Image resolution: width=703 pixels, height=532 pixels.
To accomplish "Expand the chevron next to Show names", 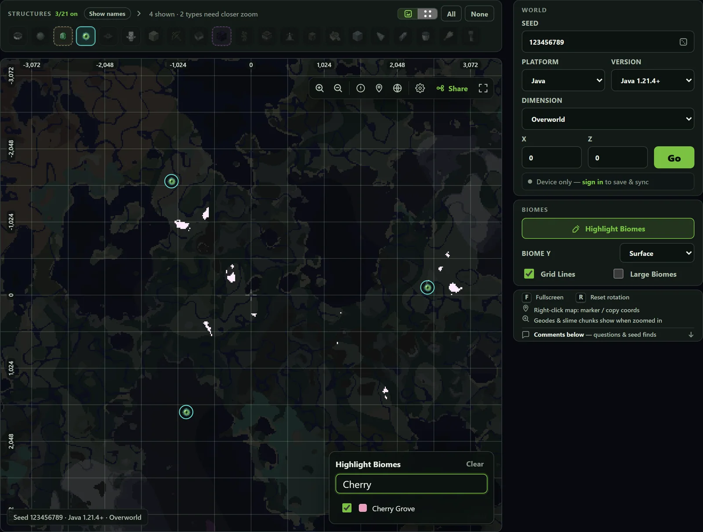I will point(139,14).
